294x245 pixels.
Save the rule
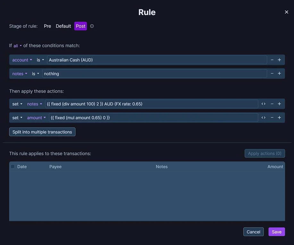click(276, 232)
